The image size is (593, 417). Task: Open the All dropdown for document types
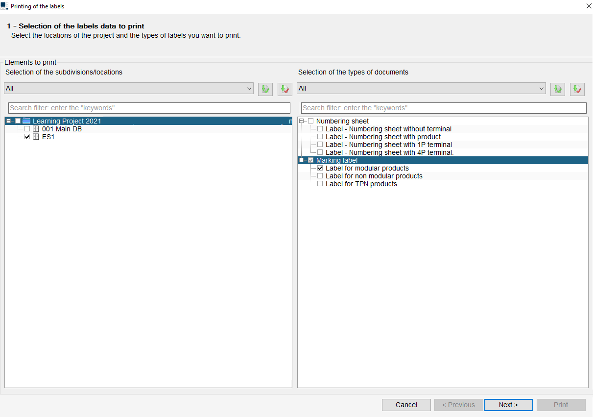pos(542,89)
